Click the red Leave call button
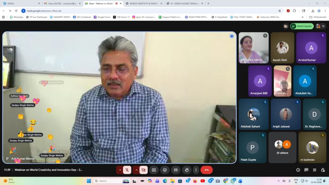This screenshot has width=329, height=185. click(x=206, y=170)
